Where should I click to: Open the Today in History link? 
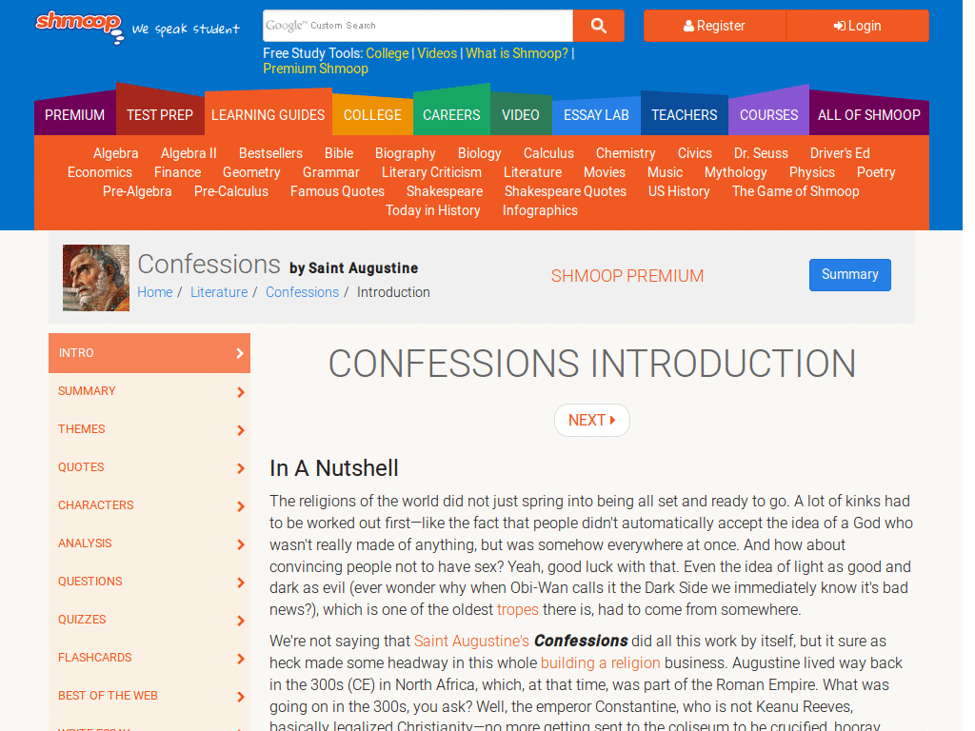tap(433, 210)
